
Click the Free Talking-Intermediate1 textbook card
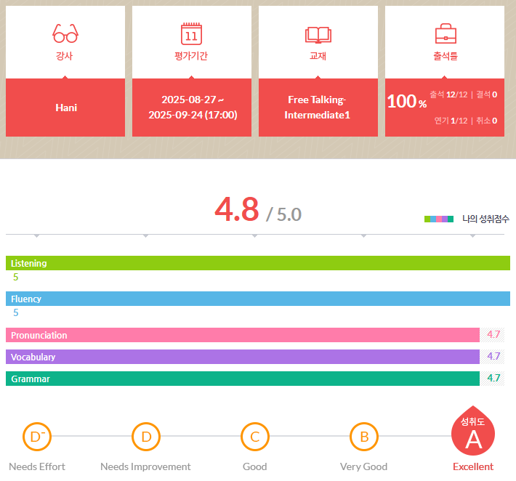click(x=318, y=108)
